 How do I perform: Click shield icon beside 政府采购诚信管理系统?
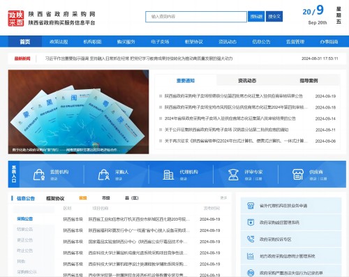pyautogui.click(x=251, y=222)
